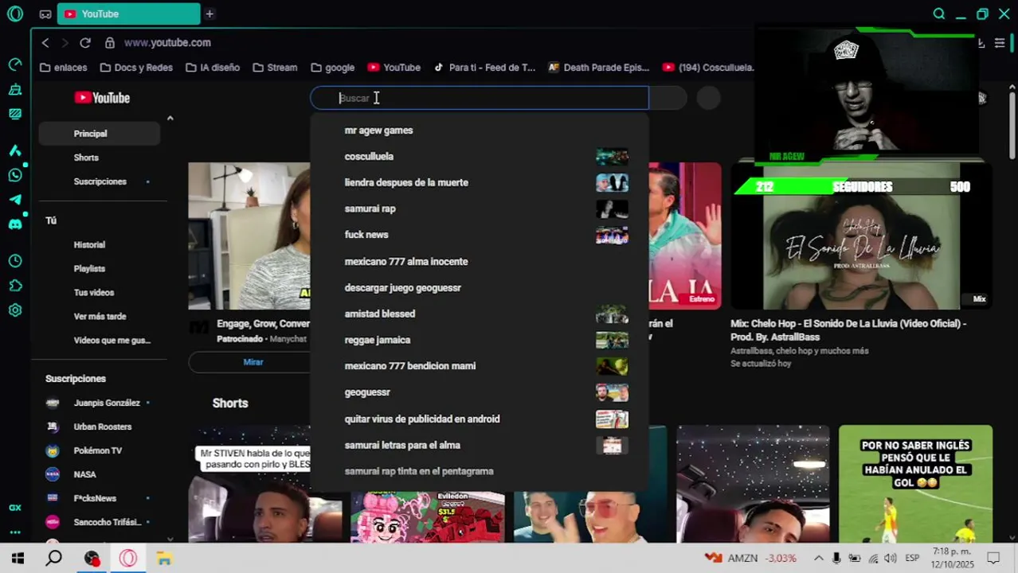1018x573 pixels.
Task: Open the Opera GX main menu logo
Action: [x=14, y=14]
